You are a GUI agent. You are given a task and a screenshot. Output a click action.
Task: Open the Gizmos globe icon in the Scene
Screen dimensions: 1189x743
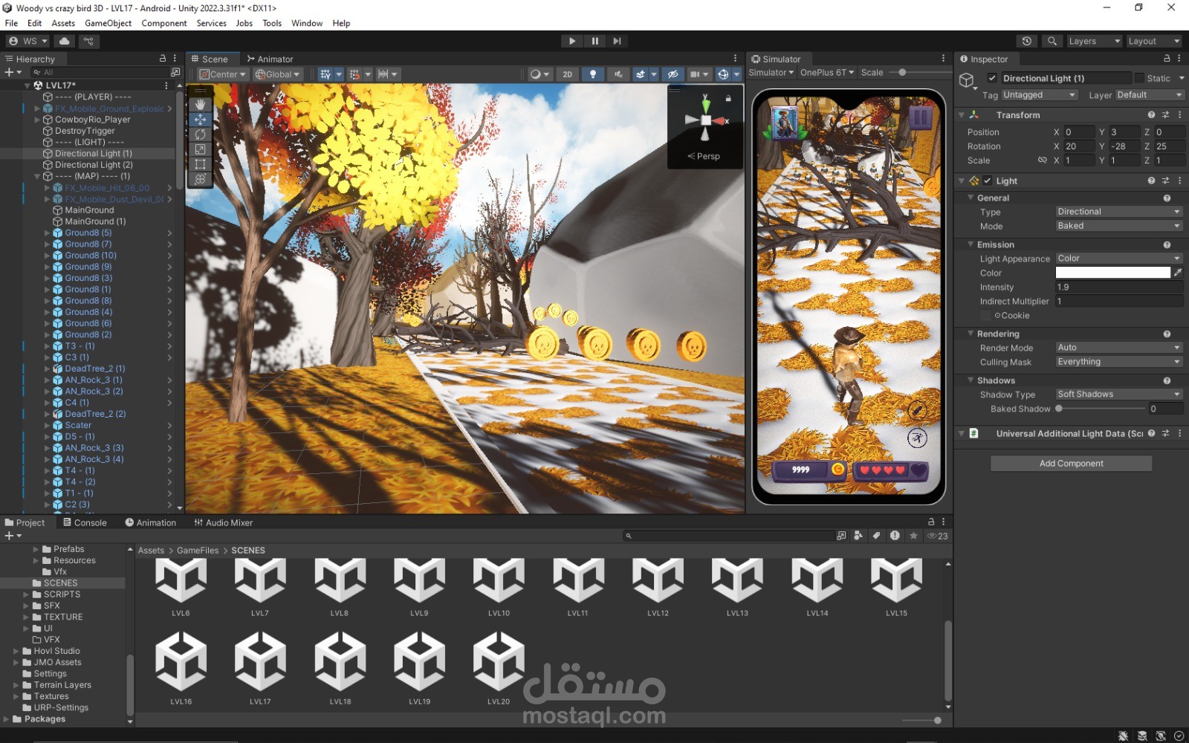pyautogui.click(x=722, y=74)
